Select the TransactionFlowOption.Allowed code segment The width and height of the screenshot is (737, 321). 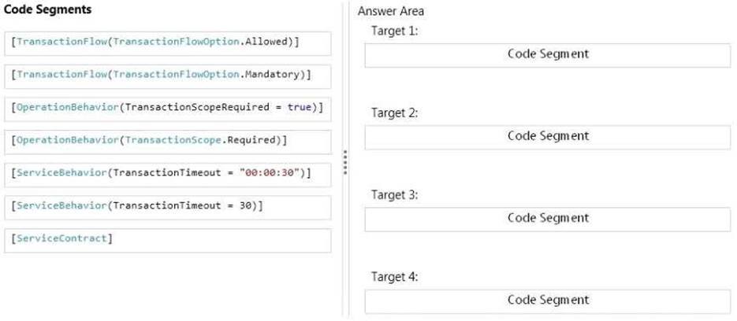pos(168,43)
